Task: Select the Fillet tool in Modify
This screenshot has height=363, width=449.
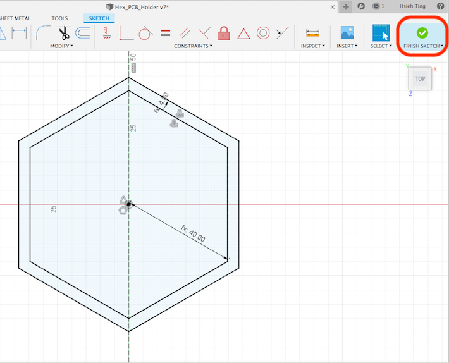Action: point(44,33)
